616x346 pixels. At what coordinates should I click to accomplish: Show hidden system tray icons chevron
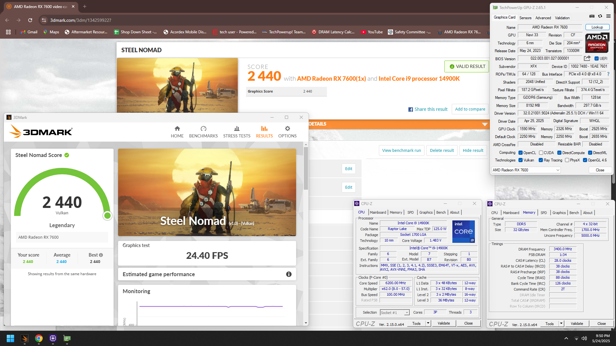pos(566,338)
